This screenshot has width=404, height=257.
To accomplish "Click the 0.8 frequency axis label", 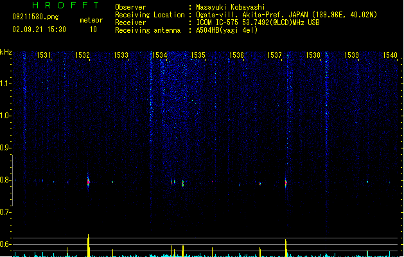I will [x=5, y=180].
